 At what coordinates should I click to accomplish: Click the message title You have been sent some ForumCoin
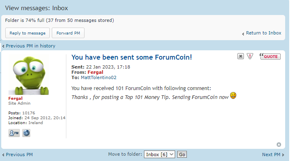pos(132,57)
